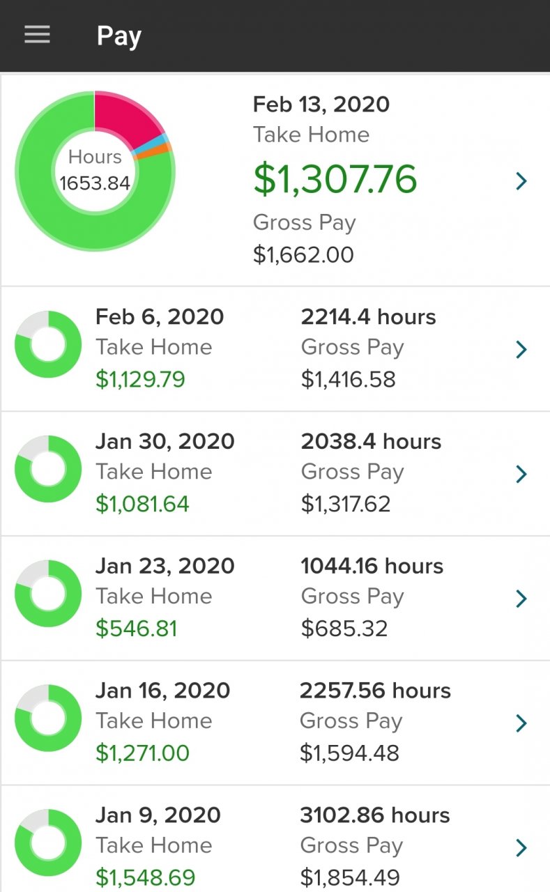Click the Jan 23, 2020 donut chart icon
Image resolution: width=550 pixels, height=892 pixels.
coord(48,594)
